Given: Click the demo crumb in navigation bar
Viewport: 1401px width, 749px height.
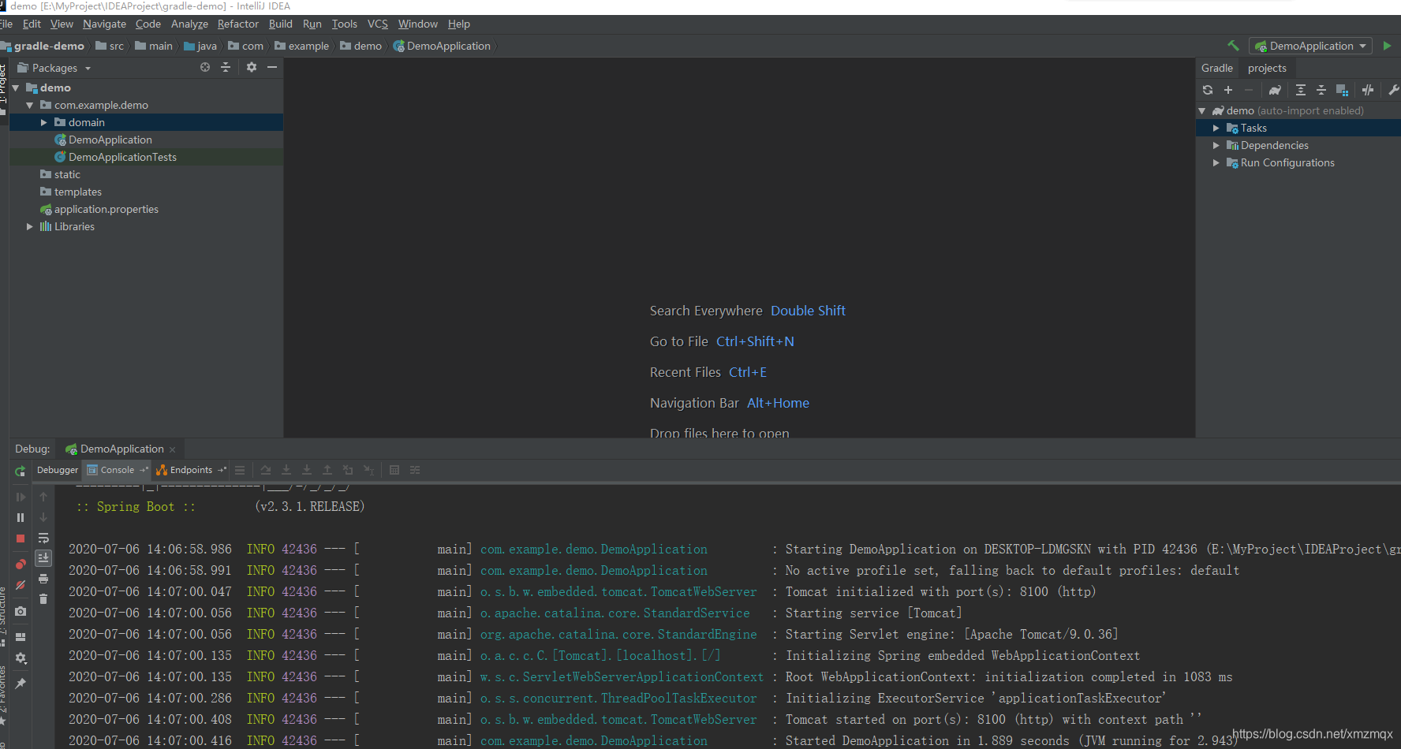Looking at the screenshot, I should pos(368,46).
